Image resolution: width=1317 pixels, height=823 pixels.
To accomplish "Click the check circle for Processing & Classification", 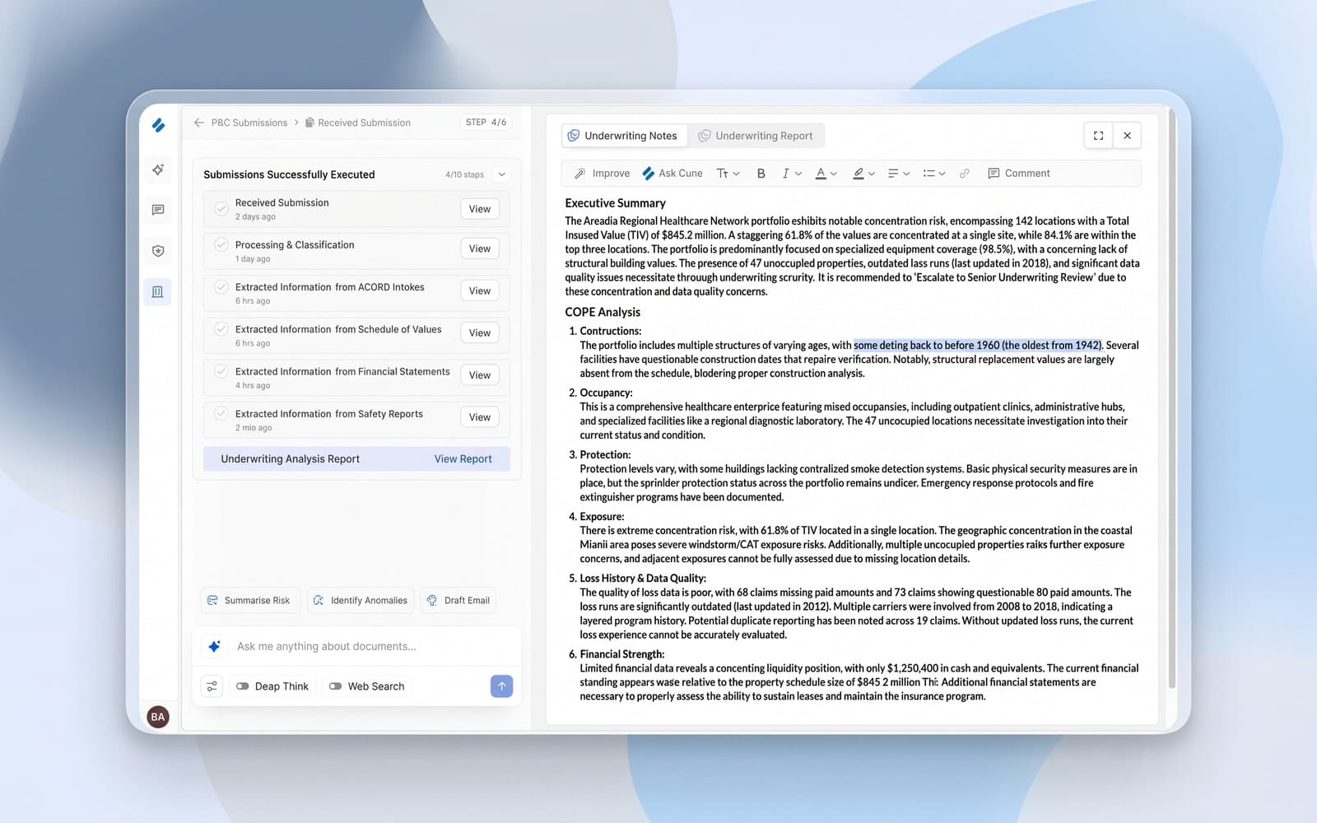I will click(x=221, y=244).
